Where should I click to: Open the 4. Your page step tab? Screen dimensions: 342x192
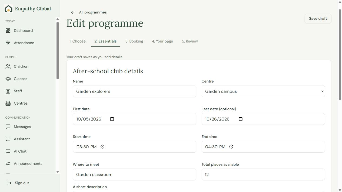pos(162,41)
